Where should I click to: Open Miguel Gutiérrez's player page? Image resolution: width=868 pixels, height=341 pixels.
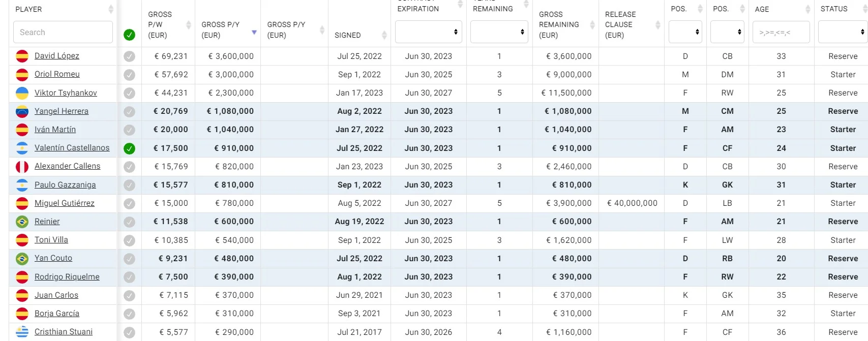[x=65, y=203]
